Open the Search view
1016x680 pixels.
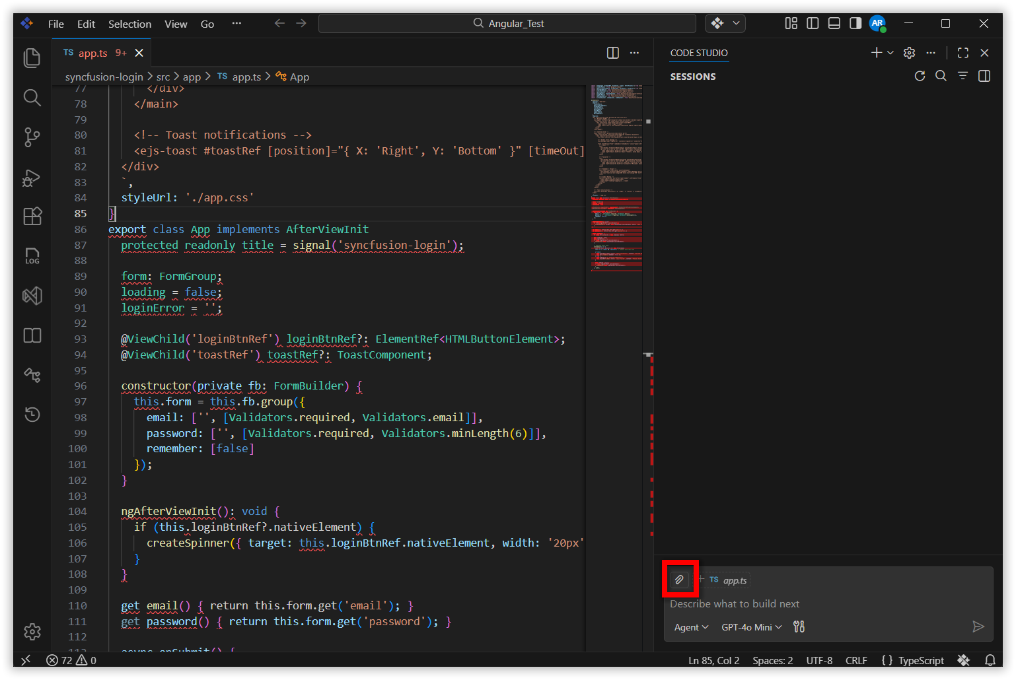pos(32,98)
